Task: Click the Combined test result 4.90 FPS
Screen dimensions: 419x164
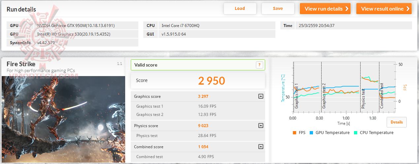Action: click(206, 157)
